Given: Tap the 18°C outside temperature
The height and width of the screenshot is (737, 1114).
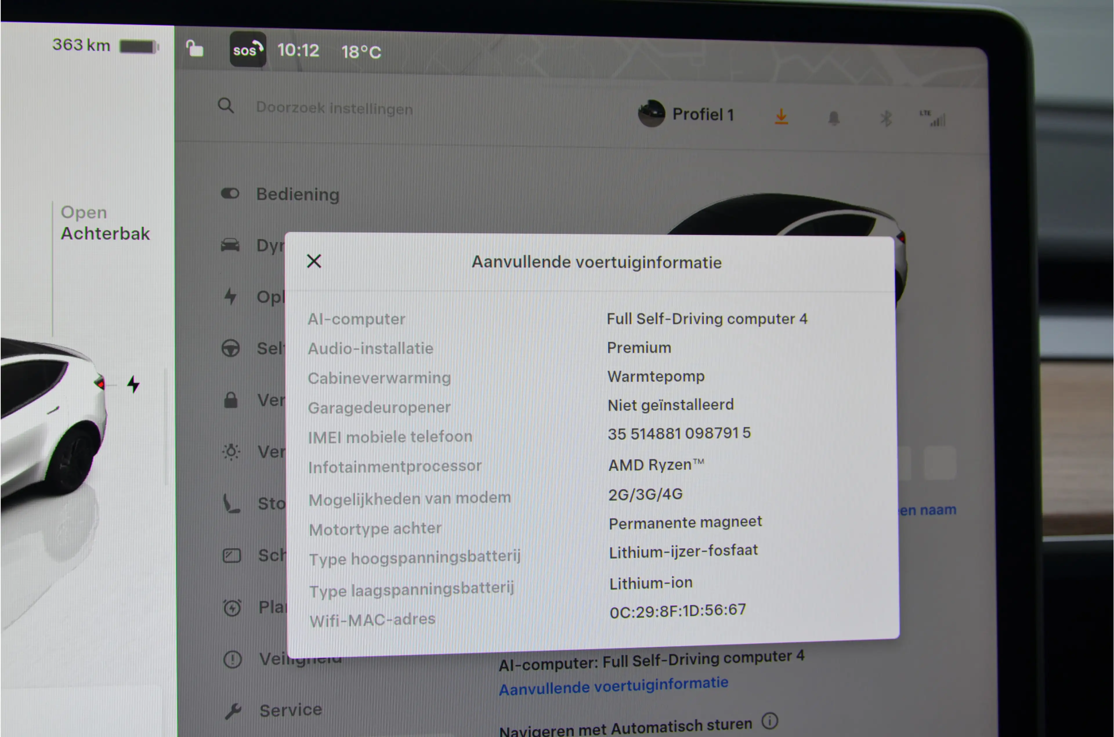Looking at the screenshot, I should coord(361,52).
